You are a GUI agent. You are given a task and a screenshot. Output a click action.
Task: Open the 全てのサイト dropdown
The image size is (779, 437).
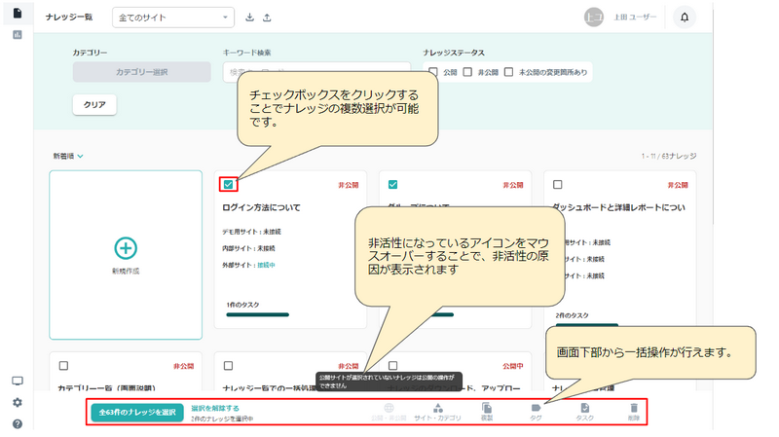point(173,18)
